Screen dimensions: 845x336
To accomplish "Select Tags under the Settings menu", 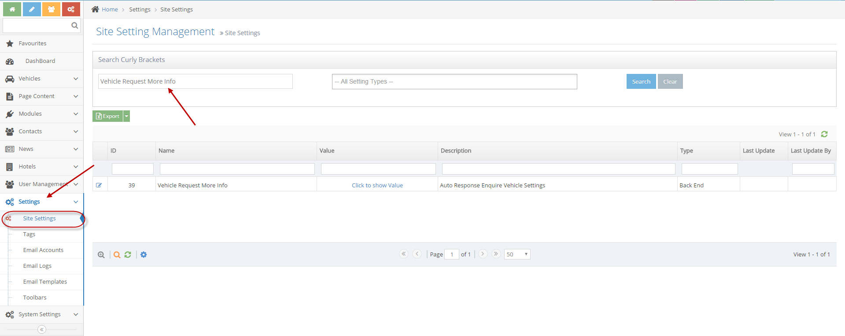I will click(29, 234).
